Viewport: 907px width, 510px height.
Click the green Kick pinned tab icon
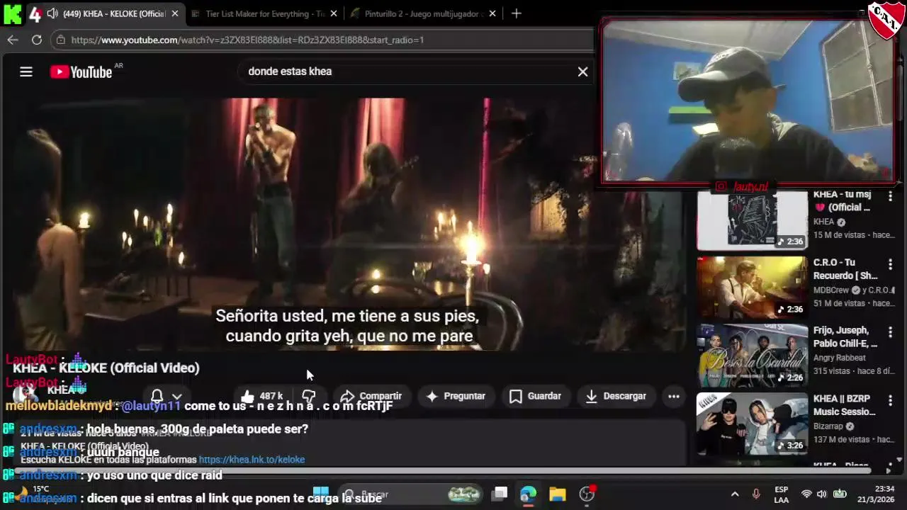tap(12, 13)
